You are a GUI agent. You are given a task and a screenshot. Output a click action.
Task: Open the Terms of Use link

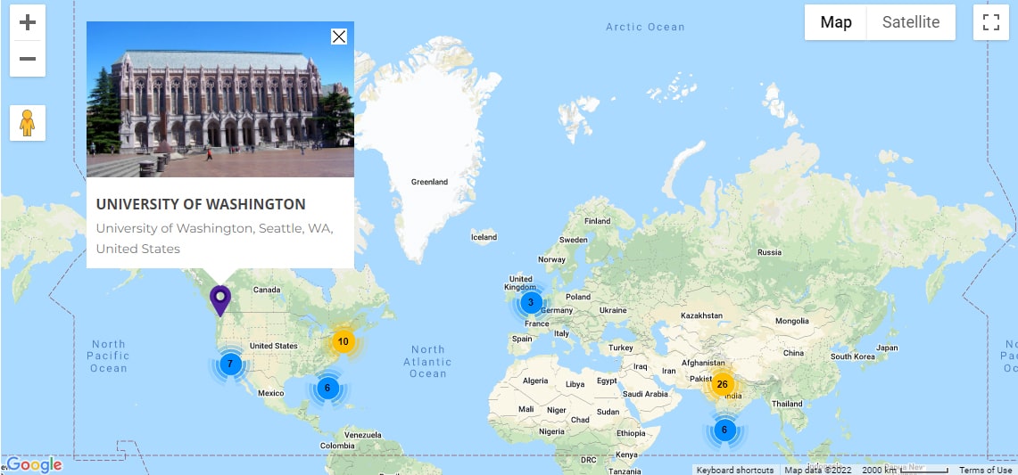(986, 471)
